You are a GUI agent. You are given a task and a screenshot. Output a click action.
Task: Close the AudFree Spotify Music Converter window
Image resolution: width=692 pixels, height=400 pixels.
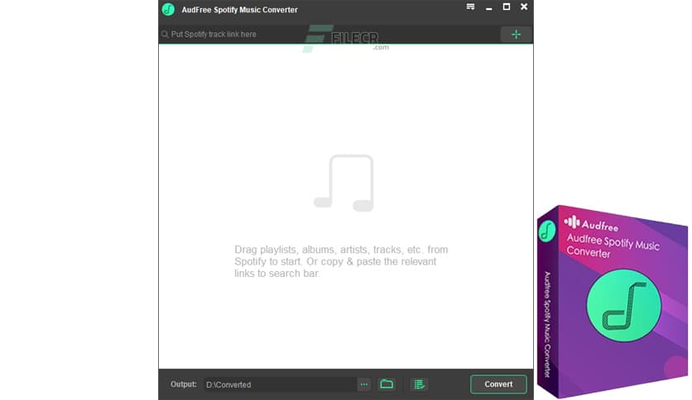[x=524, y=7]
